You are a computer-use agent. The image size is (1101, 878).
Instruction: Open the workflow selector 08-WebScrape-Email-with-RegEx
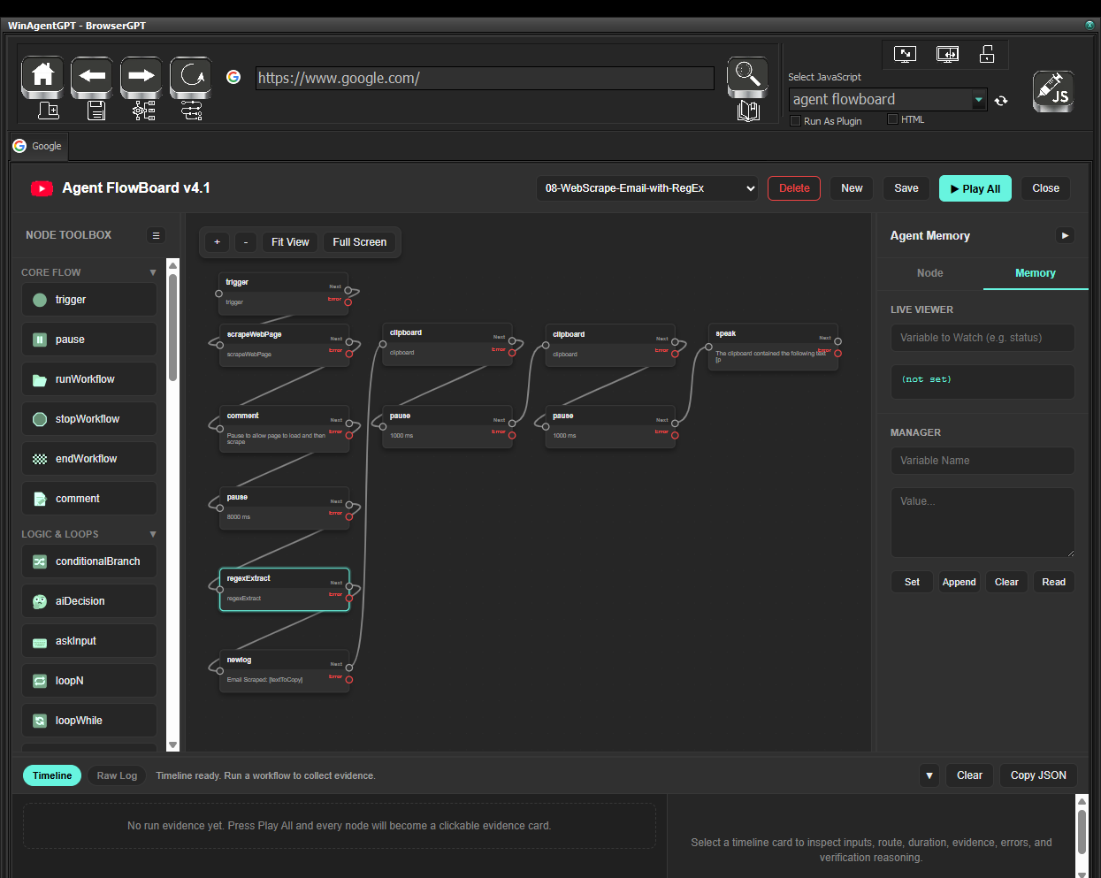pyautogui.click(x=647, y=188)
